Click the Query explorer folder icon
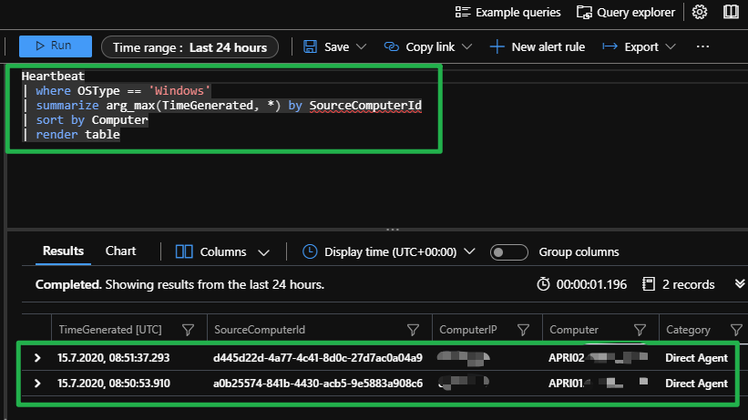Viewport: 748px width, 420px height. click(584, 13)
